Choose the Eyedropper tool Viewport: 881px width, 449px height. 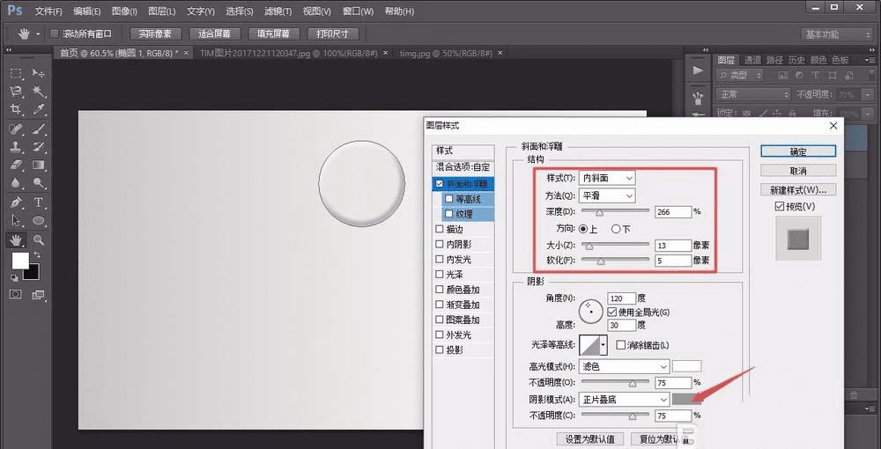39,110
